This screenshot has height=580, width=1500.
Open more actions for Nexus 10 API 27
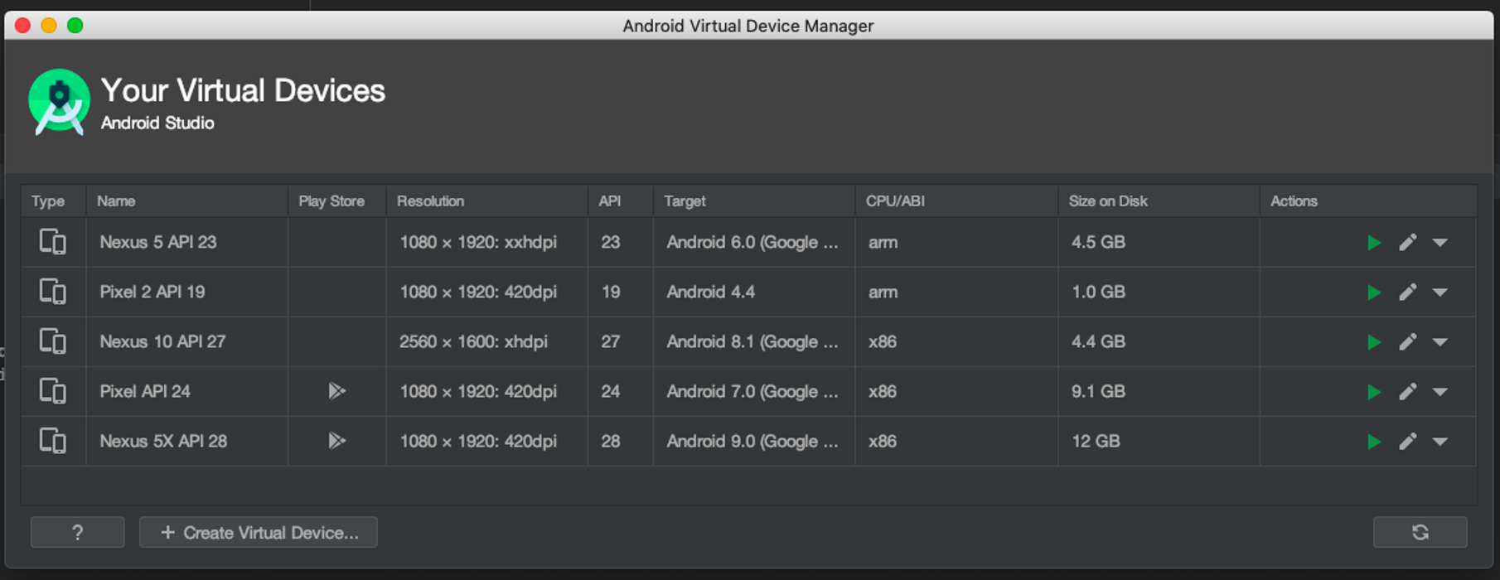coord(1440,342)
